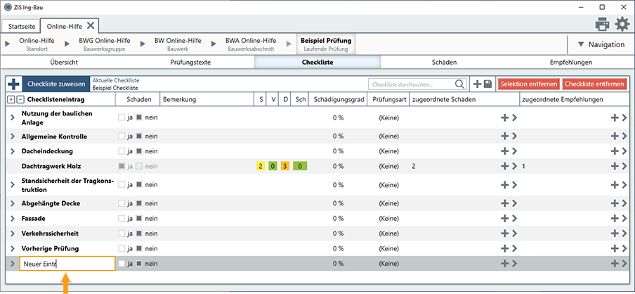
Task: Click the Selektion entfernen button
Action: (529, 84)
